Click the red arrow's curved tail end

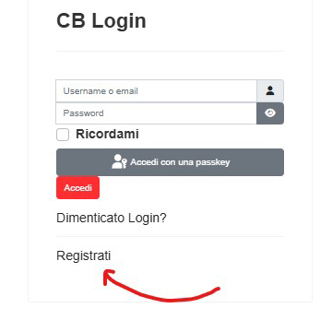[218, 289]
